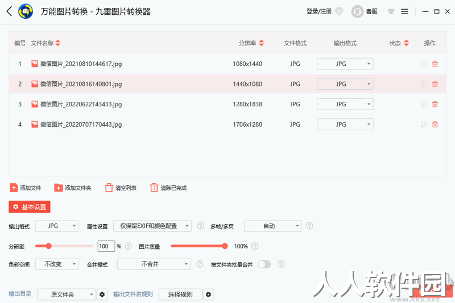Open folder for 20210810144617.jpg row
455x303 pixels.
coord(424,64)
